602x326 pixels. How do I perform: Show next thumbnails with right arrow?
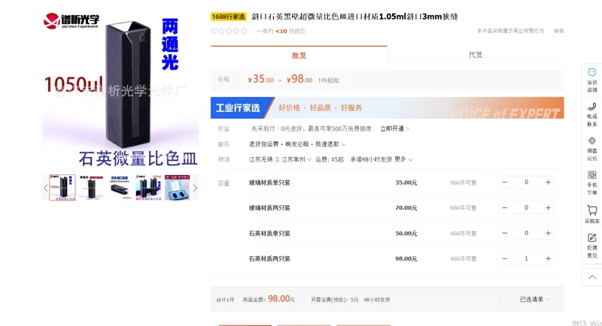[x=195, y=188]
